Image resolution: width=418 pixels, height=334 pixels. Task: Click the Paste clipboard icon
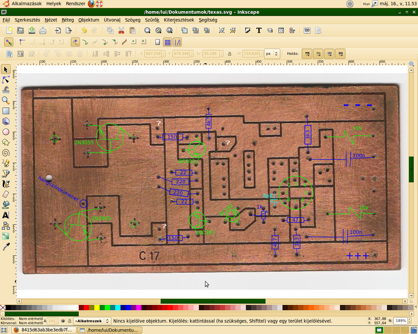[x=132, y=30]
